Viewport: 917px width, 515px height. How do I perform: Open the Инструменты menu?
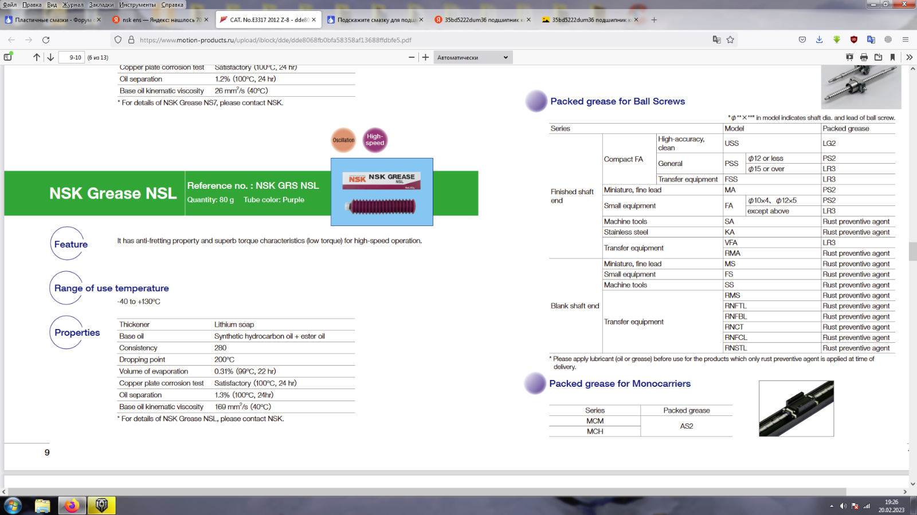138,5
